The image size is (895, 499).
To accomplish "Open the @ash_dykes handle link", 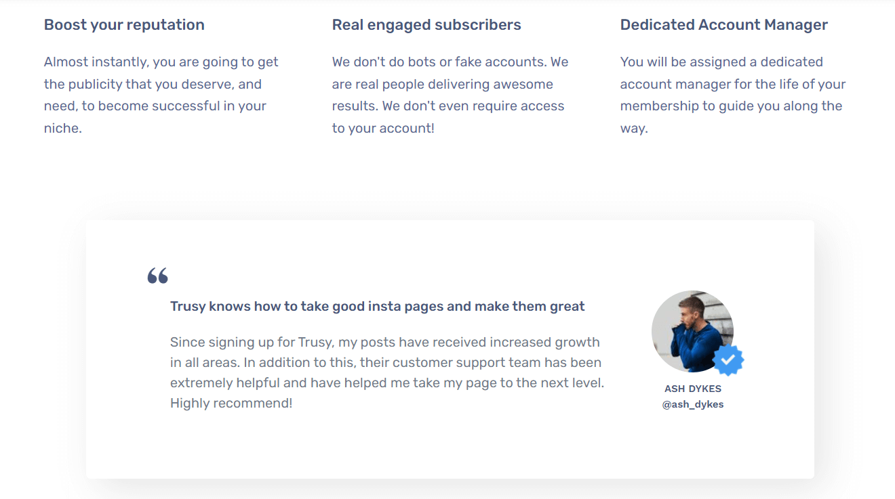I will coord(693,404).
